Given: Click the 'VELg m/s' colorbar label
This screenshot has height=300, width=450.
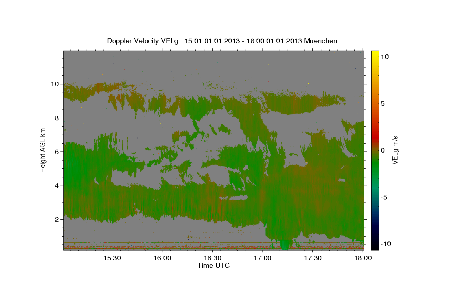Looking at the screenshot, I should (x=395, y=150).
